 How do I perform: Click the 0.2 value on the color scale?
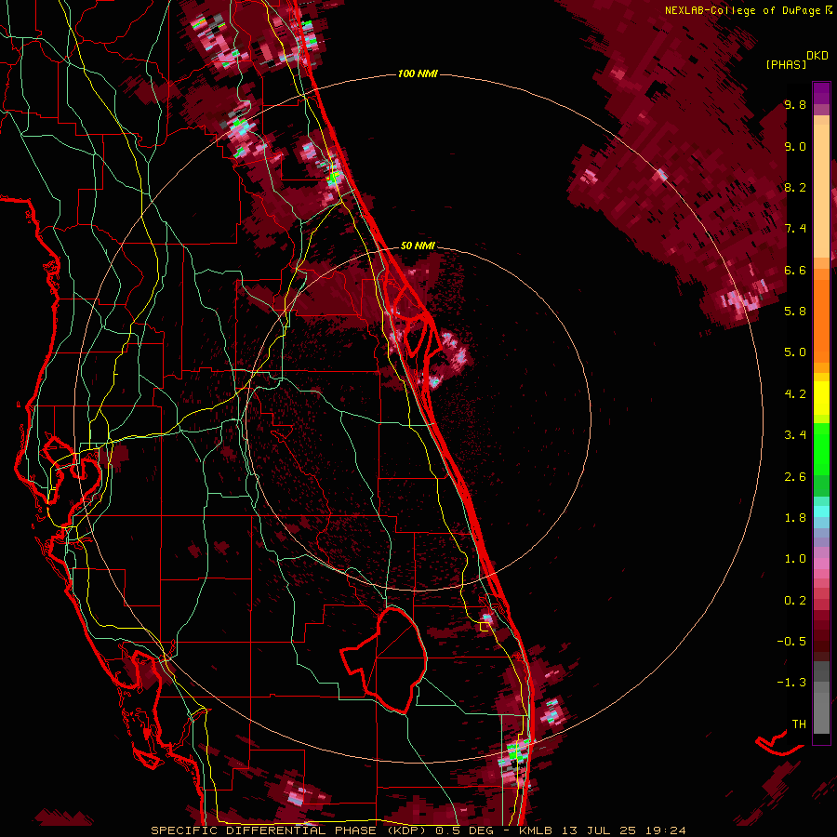[795, 601]
